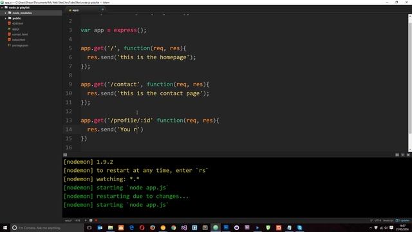
Task: Click the cursor position in status bar
Action: 77,220
